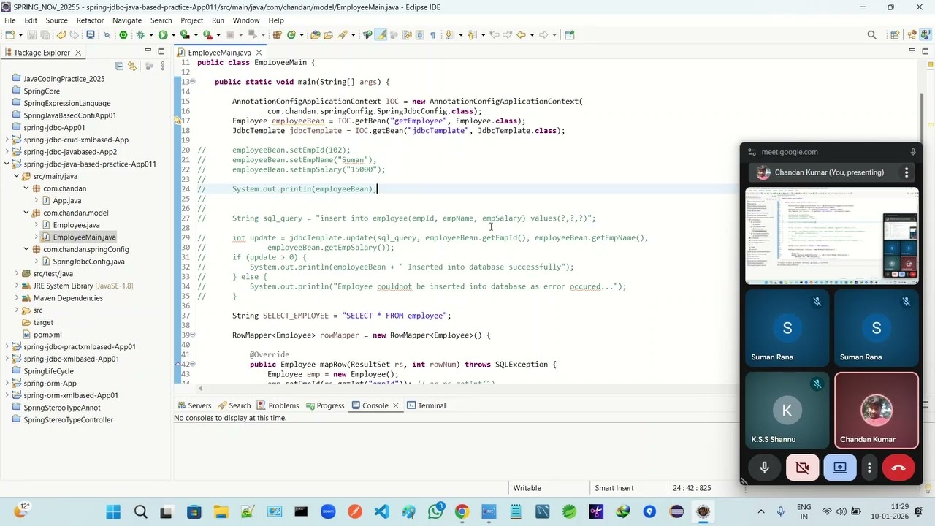Image resolution: width=935 pixels, height=526 pixels.
Task: Expand spring-jdbc-xmlbased-App01 project
Action: click(7, 359)
